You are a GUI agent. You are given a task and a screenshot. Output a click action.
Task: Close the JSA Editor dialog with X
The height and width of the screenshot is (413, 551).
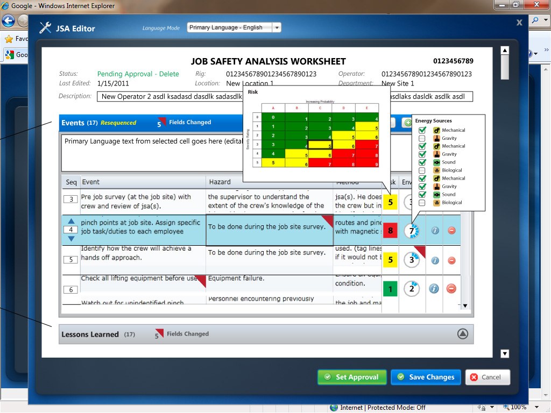(x=519, y=23)
